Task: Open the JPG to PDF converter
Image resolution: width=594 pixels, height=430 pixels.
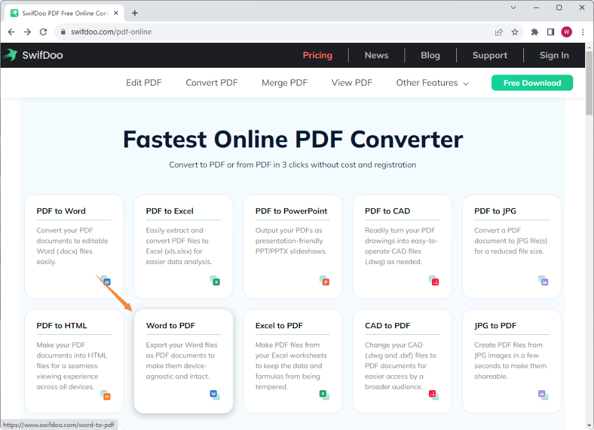Action: pos(512,361)
